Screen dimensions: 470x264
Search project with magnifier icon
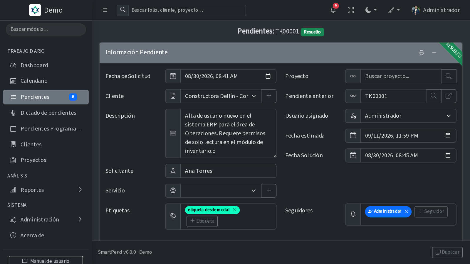(x=449, y=76)
